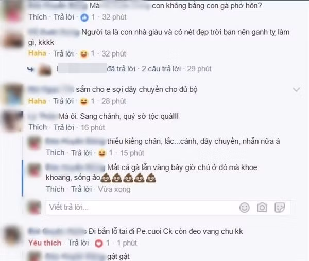
Task: Click 'Thích' under 'thiếu kiềng chân' comment
Action: 55,152
